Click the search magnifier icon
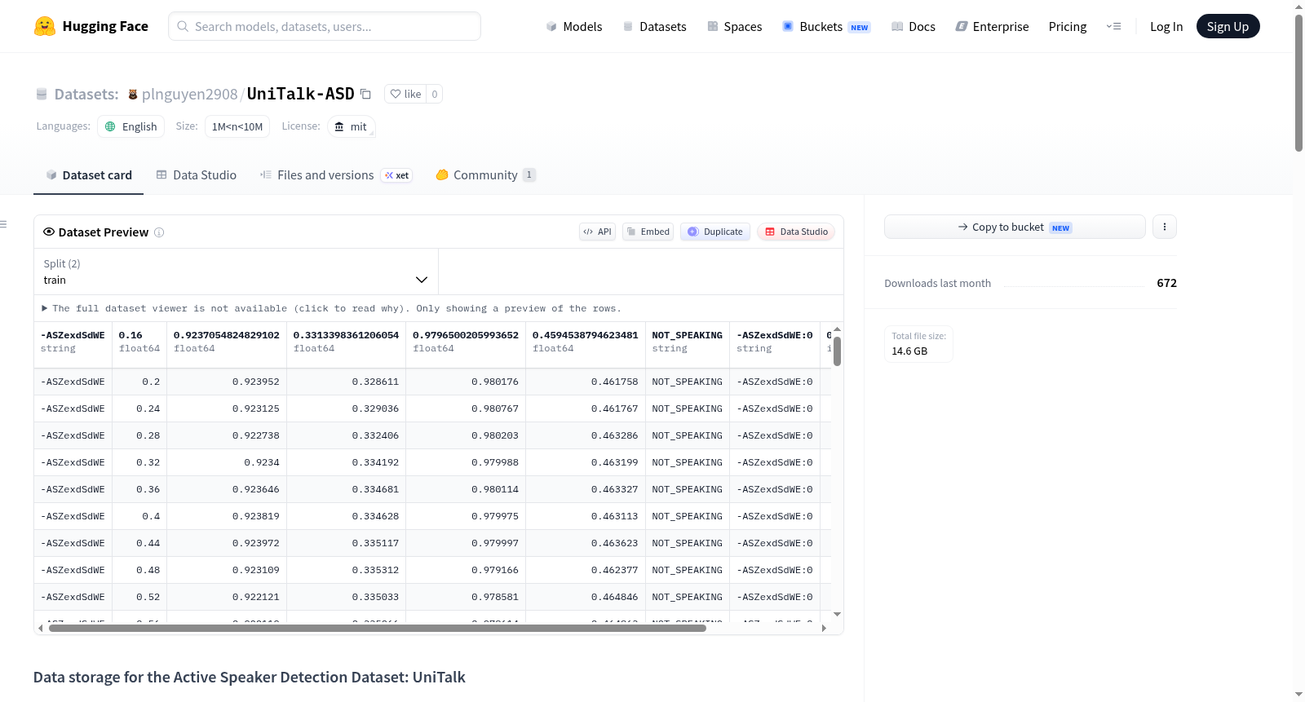Viewport: 1305px width, 702px height. pos(184,26)
